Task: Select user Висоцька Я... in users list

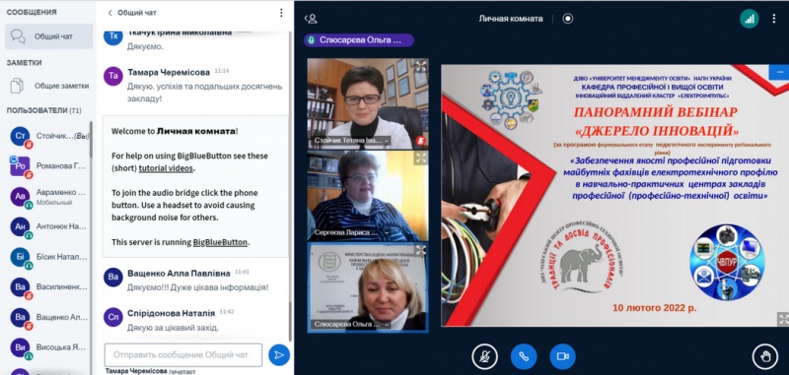Action: pos(48,347)
